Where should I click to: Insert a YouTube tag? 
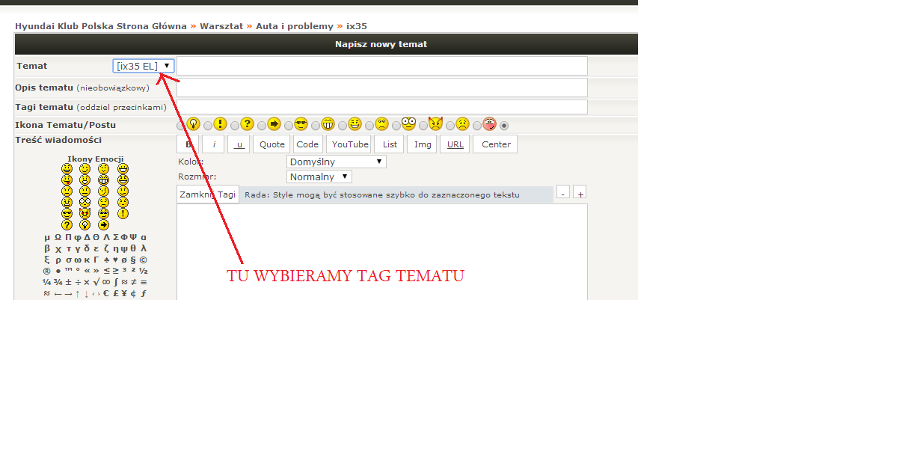(350, 144)
